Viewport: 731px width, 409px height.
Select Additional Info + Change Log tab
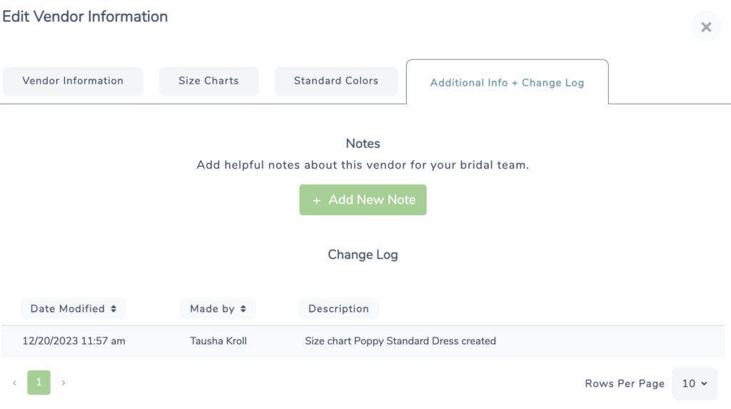tap(507, 83)
